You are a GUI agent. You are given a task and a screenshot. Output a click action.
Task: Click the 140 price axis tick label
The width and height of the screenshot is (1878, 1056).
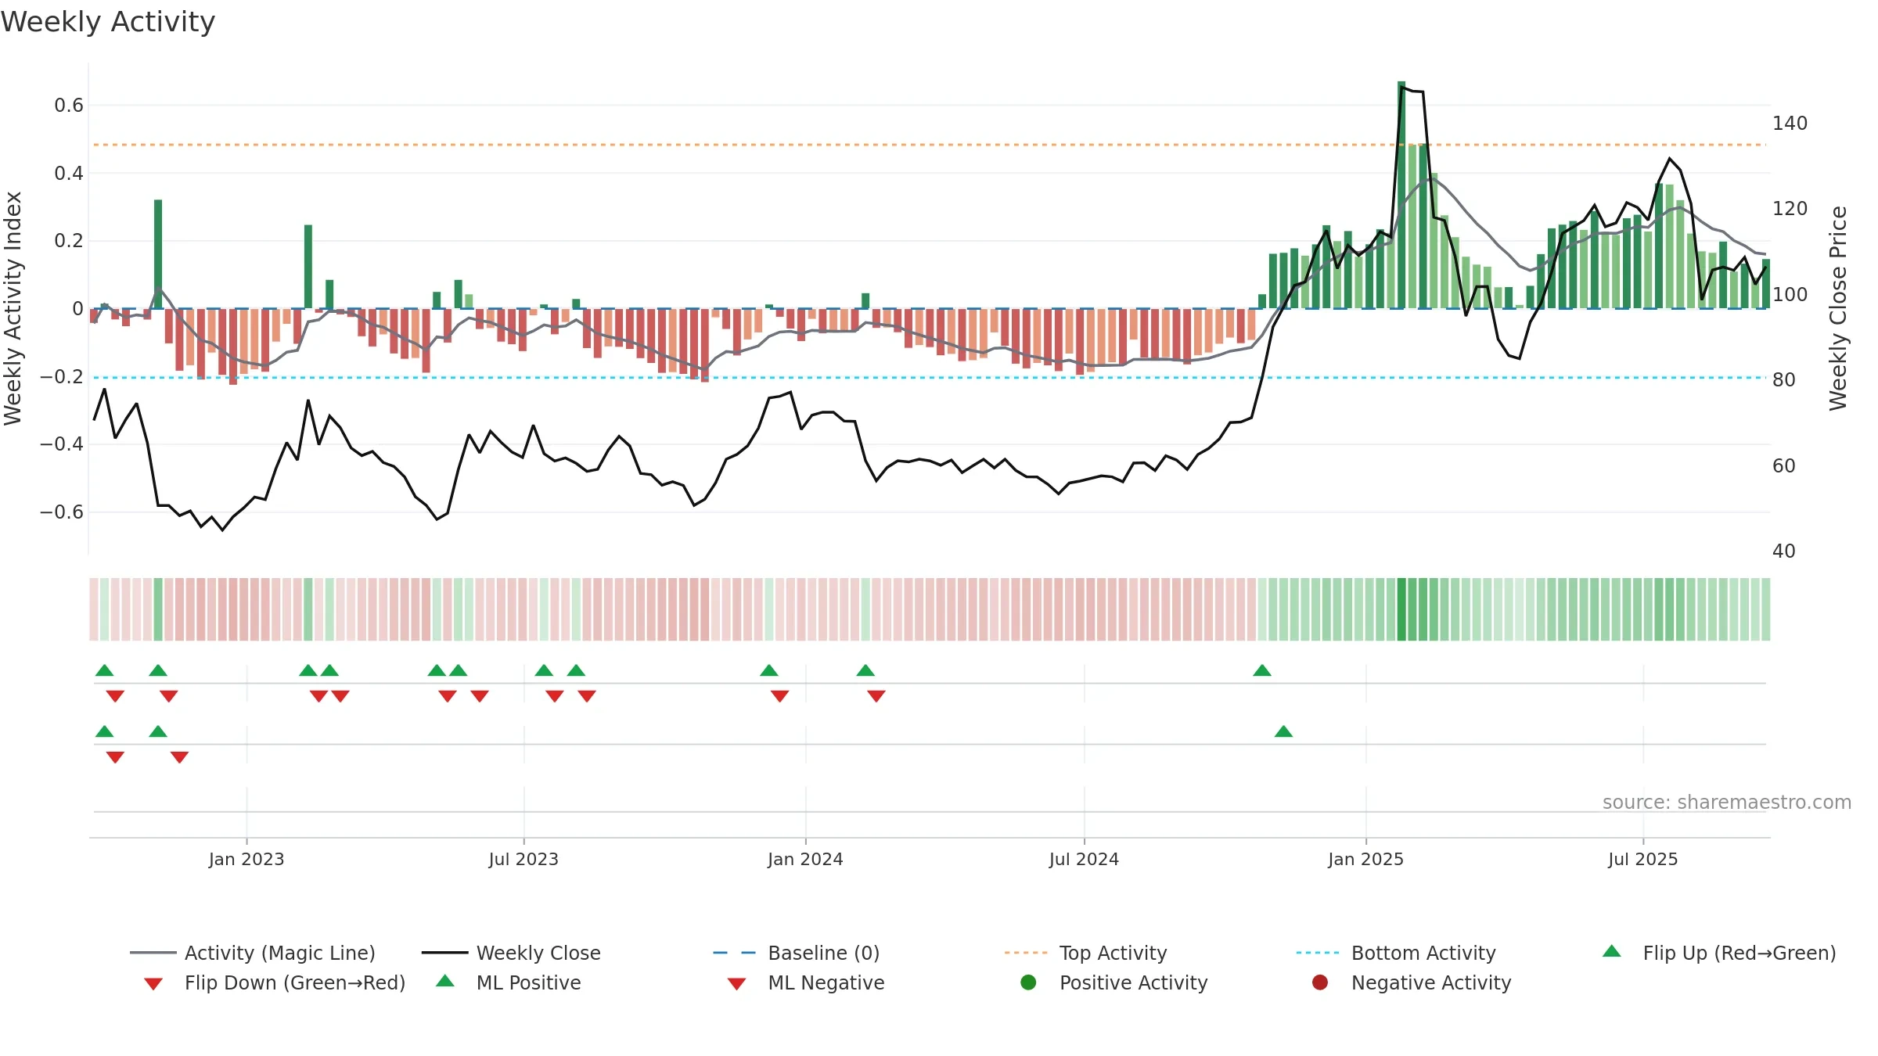point(1790,124)
